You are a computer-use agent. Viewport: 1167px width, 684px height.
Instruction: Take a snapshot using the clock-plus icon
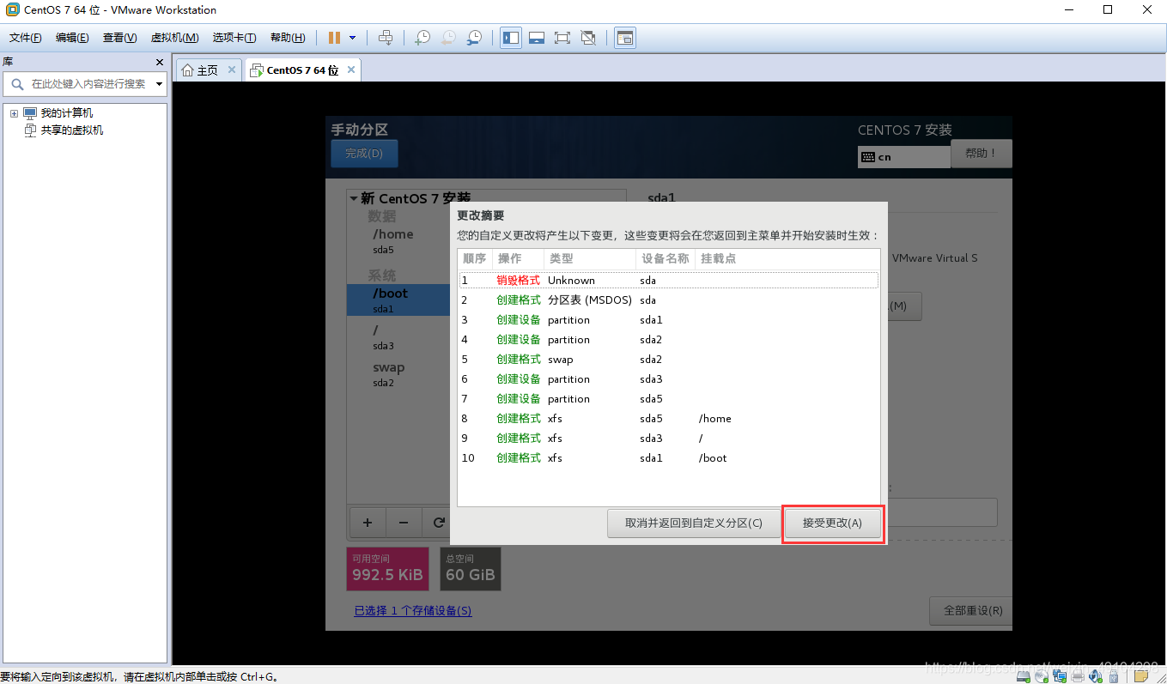coord(422,38)
